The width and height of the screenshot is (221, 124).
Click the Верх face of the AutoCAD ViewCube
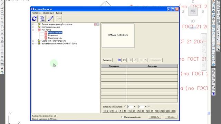[x=193, y=11]
